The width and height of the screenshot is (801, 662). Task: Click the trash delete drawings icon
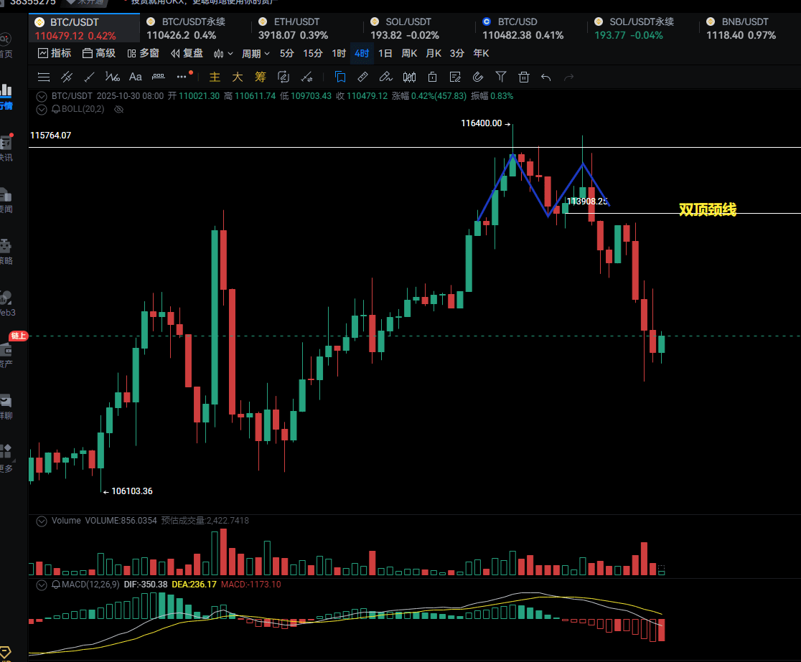524,77
